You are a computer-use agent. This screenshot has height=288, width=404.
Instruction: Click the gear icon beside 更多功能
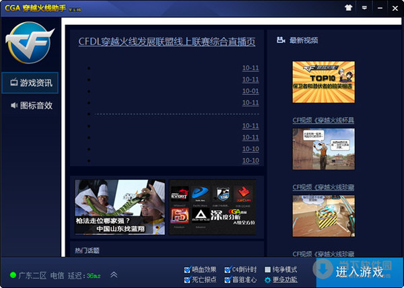[x=268, y=280]
